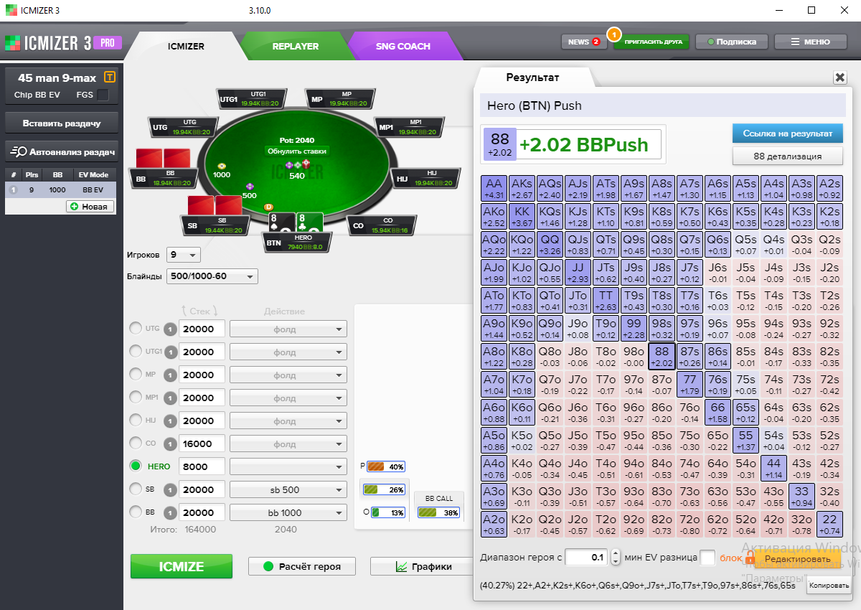Viewport: 861px width, 610px height.
Task: Click the ICMIZER 3 PRO logo
Action: 63,42
